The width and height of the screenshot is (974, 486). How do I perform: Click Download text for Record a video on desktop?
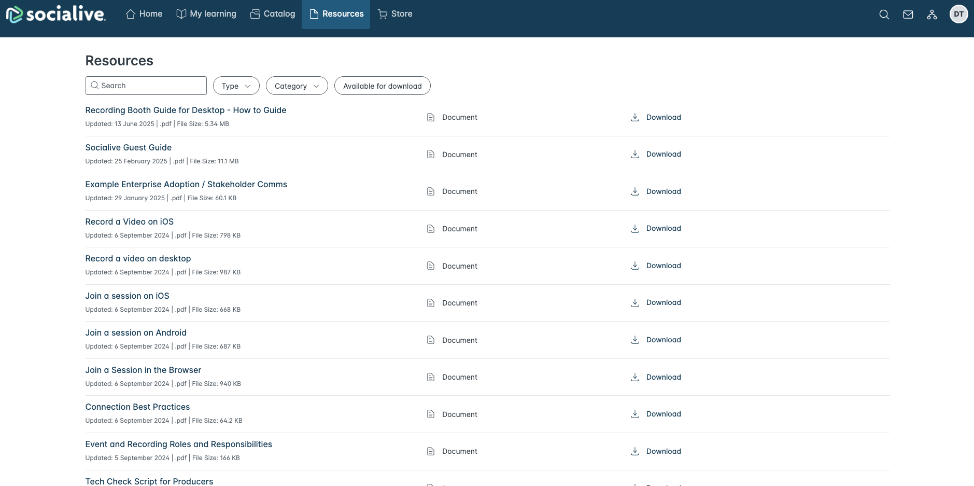point(664,266)
